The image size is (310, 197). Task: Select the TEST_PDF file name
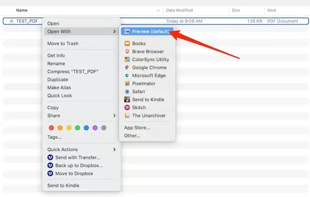pyautogui.click(x=27, y=21)
